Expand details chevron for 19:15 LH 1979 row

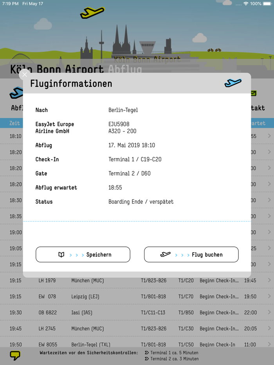tap(269, 280)
